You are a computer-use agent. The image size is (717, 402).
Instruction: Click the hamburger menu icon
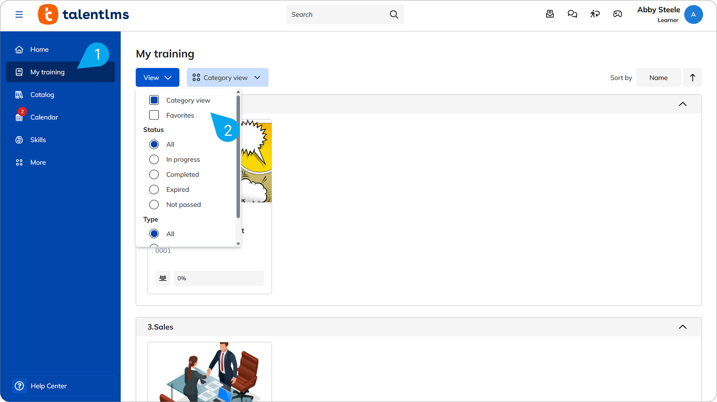tap(19, 14)
